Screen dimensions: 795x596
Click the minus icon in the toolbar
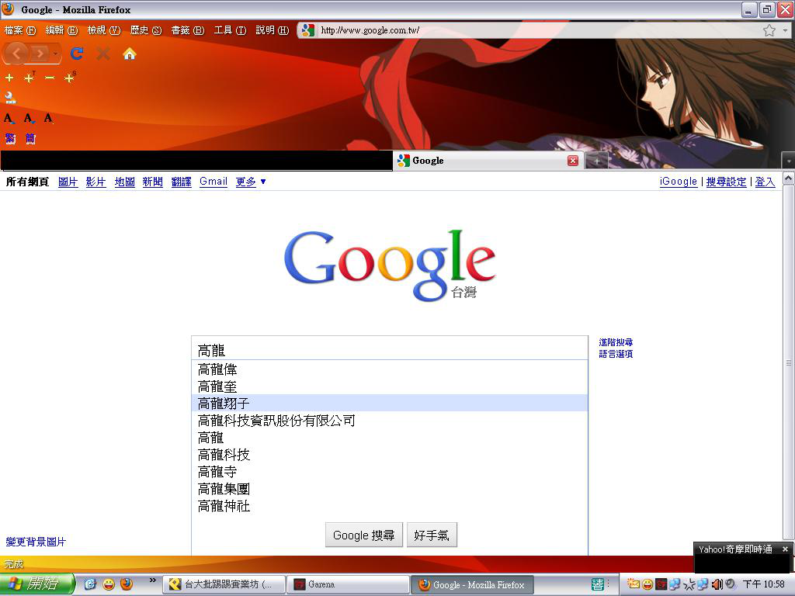pyautogui.click(x=49, y=78)
